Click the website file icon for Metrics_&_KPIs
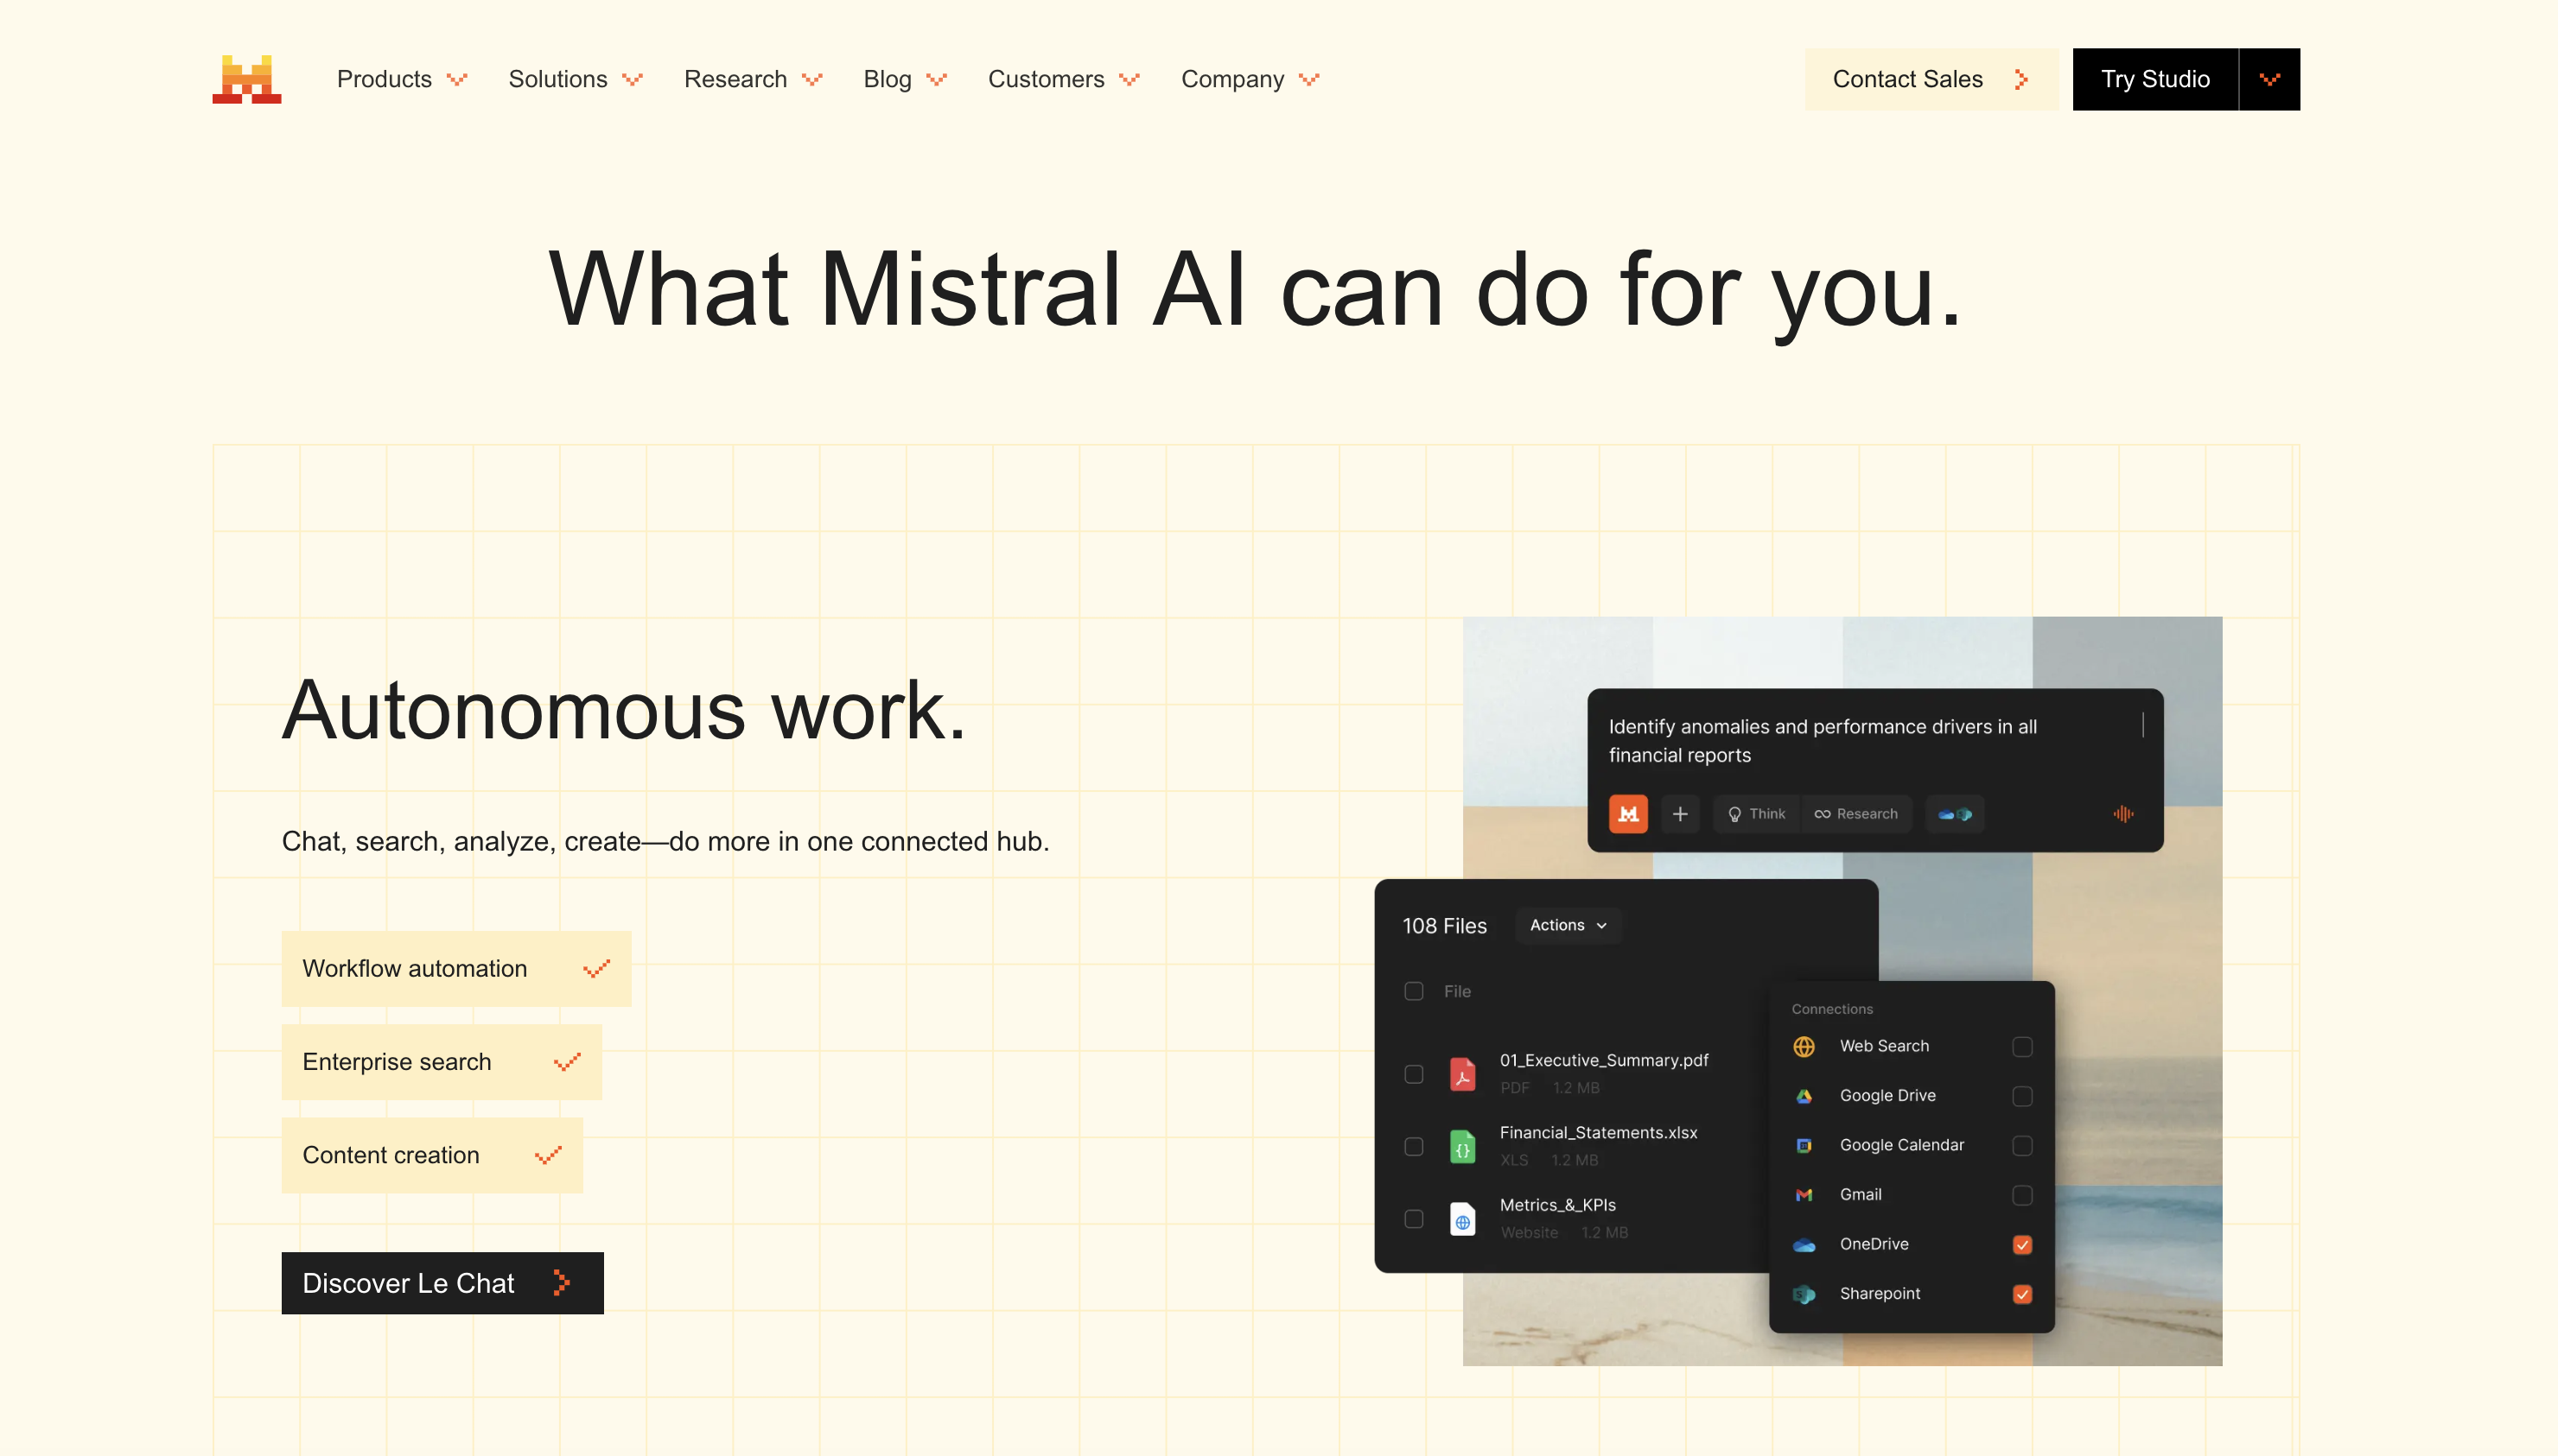Screen dimensions: 2558x1456 [x=1461, y=1218]
